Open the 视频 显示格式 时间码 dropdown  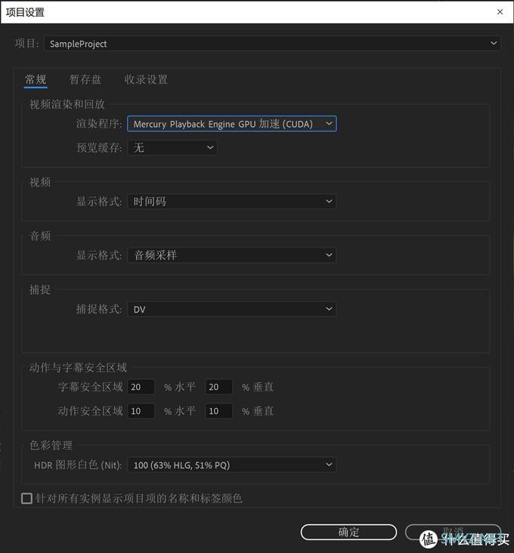pyautogui.click(x=232, y=202)
